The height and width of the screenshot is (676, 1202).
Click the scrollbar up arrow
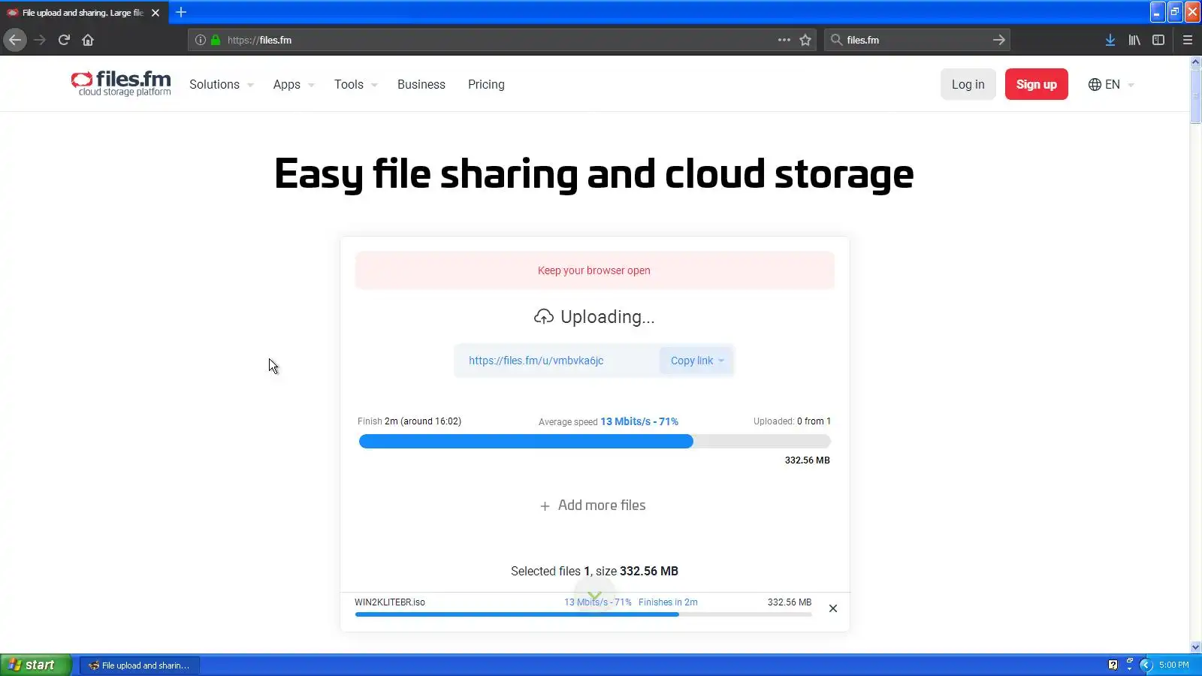pos(1196,62)
